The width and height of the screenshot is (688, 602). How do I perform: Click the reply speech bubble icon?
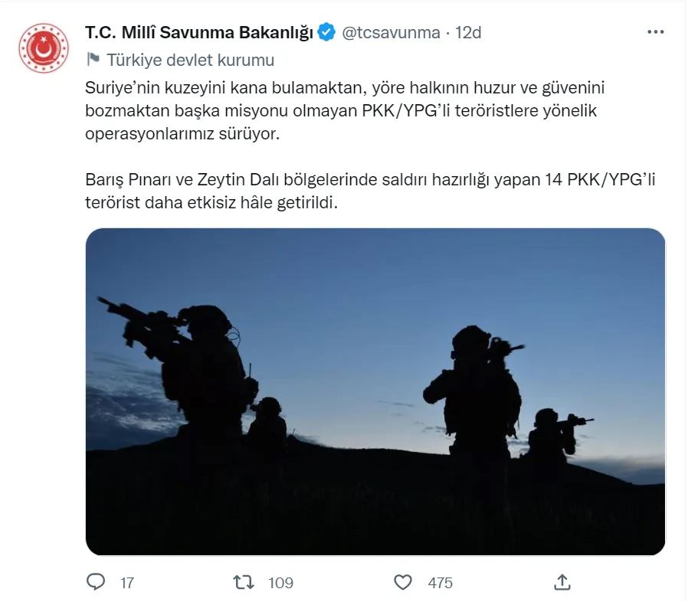pos(96,582)
